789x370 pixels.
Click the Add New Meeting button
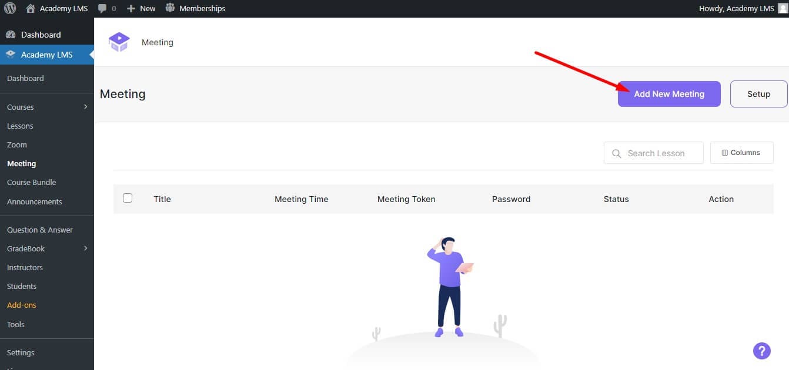pyautogui.click(x=669, y=94)
